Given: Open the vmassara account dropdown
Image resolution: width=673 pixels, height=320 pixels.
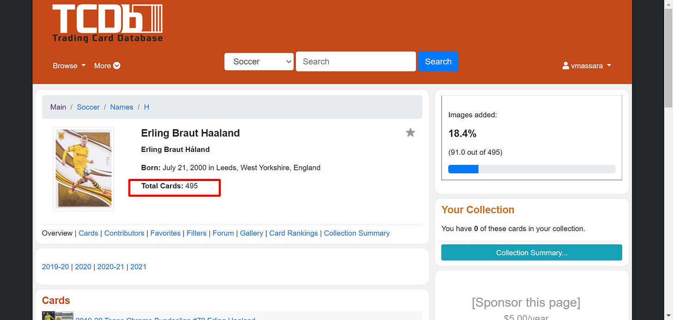Looking at the screenshot, I should (x=587, y=66).
